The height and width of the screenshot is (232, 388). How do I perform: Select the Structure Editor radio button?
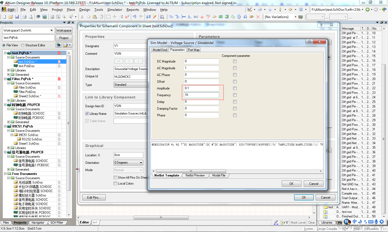point(23,45)
